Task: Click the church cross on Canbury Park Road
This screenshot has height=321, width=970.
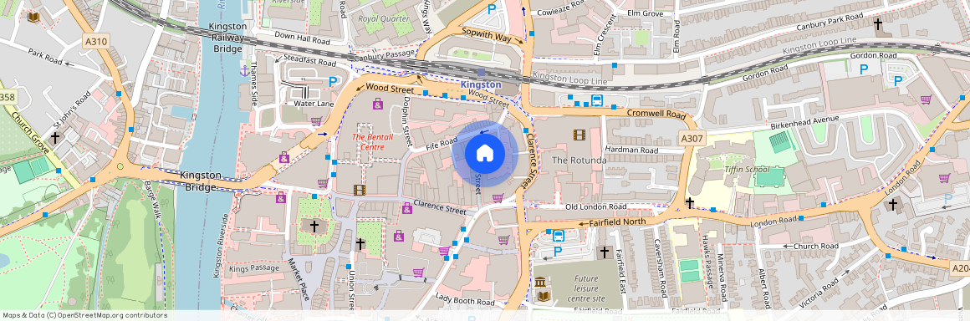Action: [877, 24]
